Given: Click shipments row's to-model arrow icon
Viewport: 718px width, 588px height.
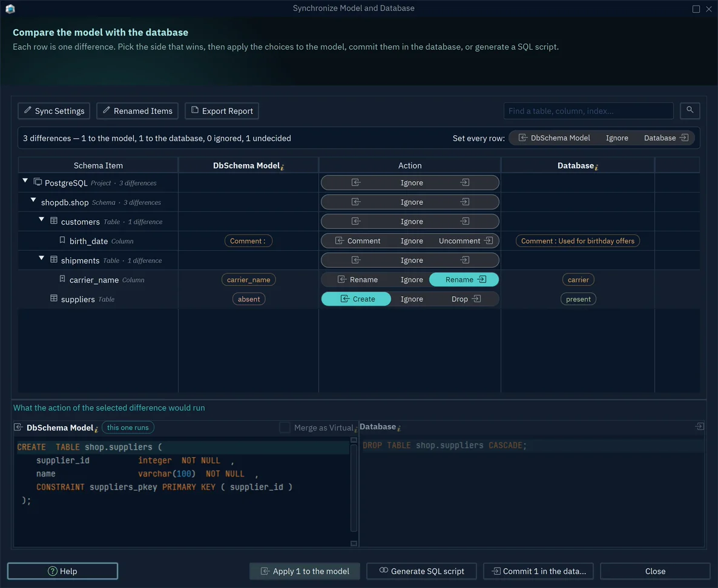Looking at the screenshot, I should tap(356, 260).
